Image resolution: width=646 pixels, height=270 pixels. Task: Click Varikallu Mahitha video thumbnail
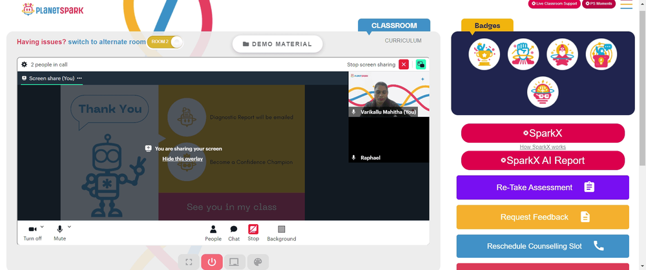click(389, 94)
